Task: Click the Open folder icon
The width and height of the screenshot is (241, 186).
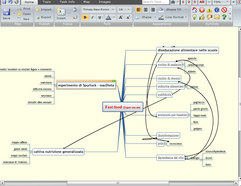Action: coord(19,14)
